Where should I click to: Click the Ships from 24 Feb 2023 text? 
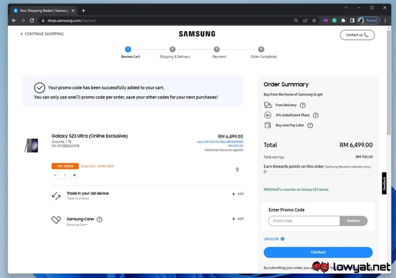(97, 166)
